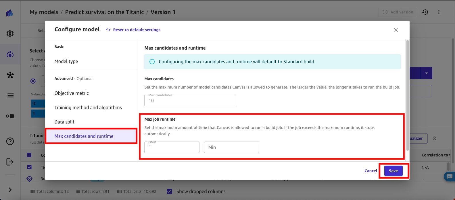Toggle the select-all checkbox in table header
This screenshot has width=455, height=200.
(x=29, y=155)
